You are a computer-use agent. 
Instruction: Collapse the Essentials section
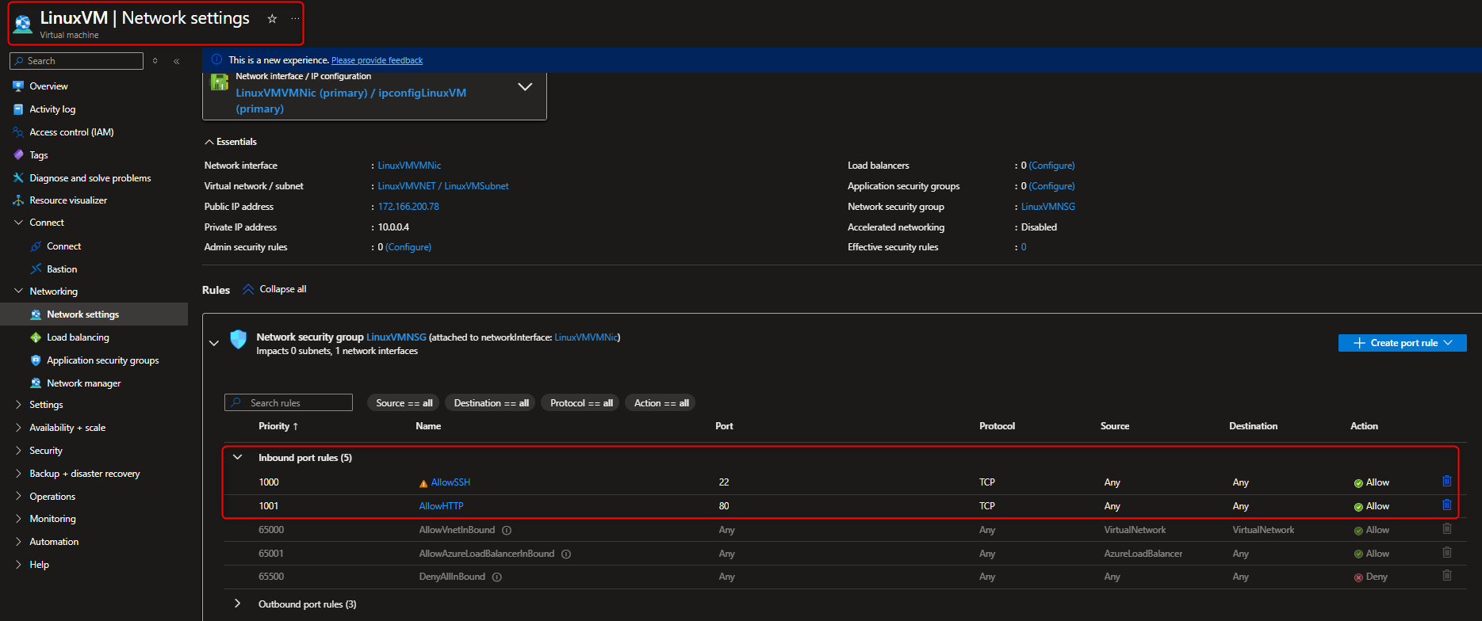pyautogui.click(x=209, y=142)
